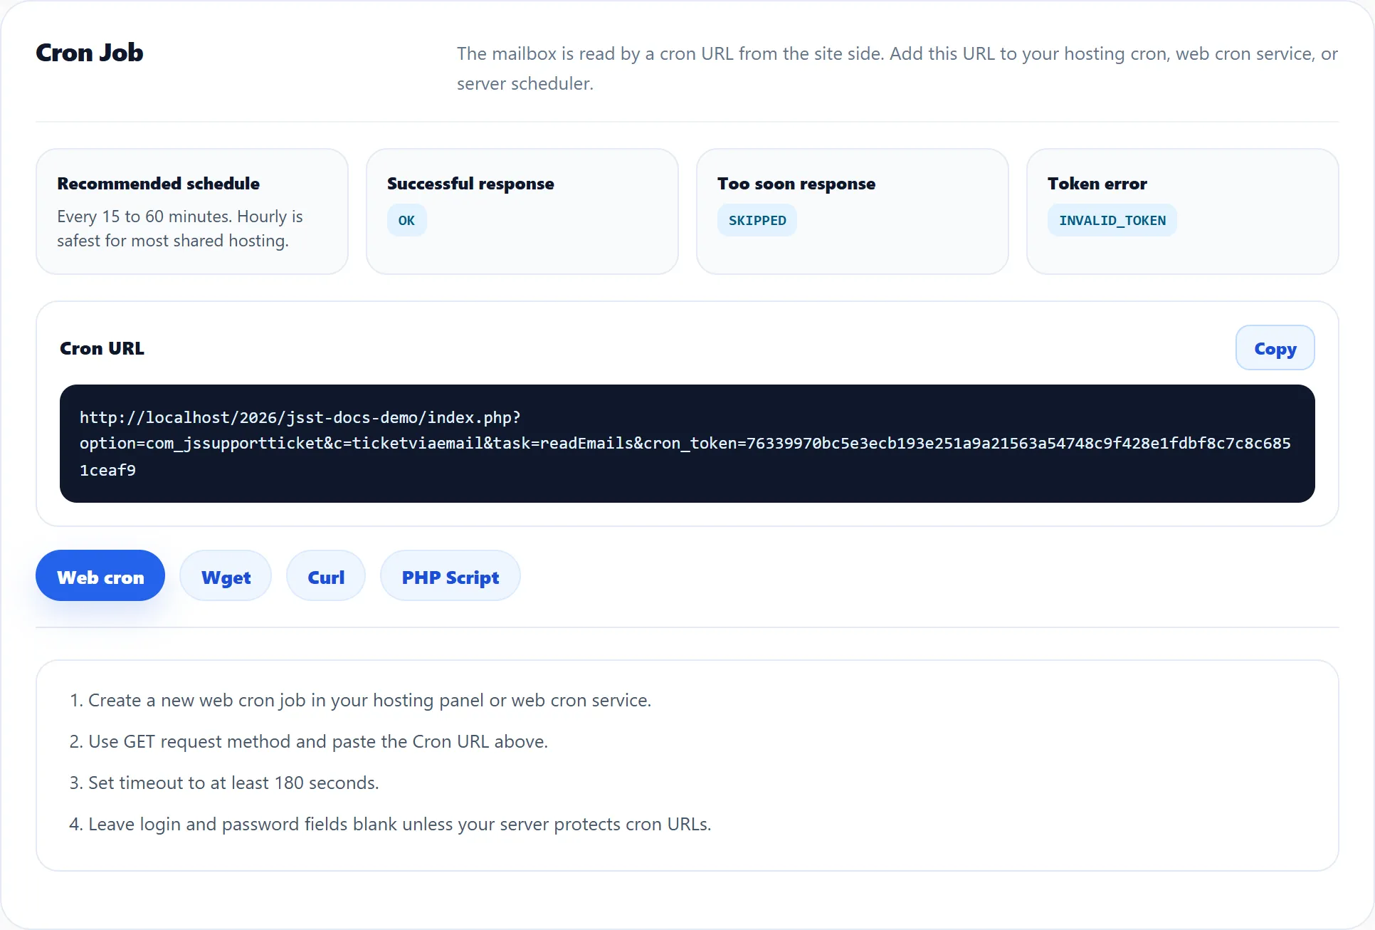The height and width of the screenshot is (930, 1375).
Task: Click the Cron Job page title
Action: point(90,53)
